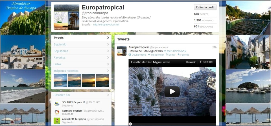Open Germany Tourism avatar icon
This screenshot has width=271, height=126.
click(x=57, y=112)
